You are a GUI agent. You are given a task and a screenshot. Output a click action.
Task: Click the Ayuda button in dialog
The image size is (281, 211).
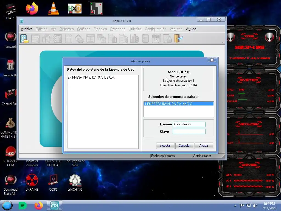tap(204, 146)
